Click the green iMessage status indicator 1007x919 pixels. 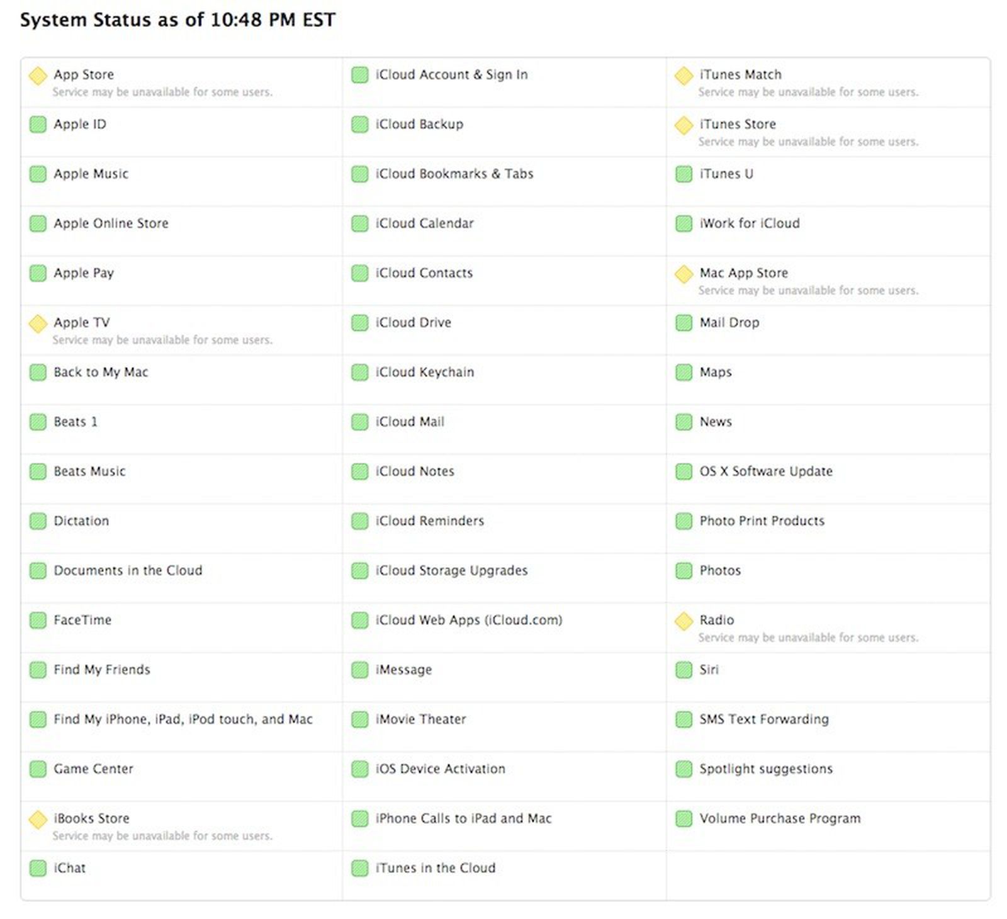359,670
